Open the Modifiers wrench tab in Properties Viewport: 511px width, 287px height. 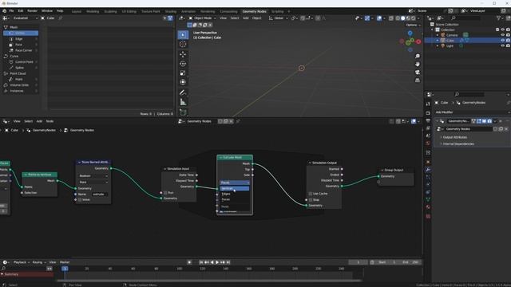click(x=428, y=170)
